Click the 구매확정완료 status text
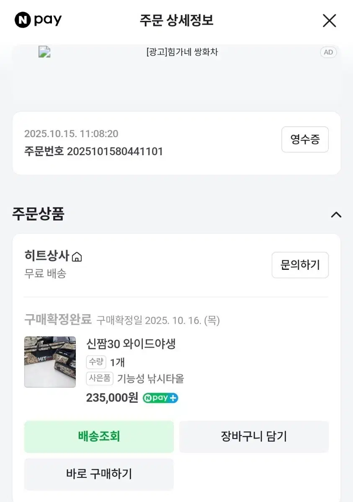 tap(58, 320)
